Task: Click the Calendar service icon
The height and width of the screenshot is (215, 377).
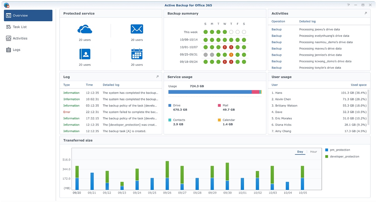Action: 137,54
